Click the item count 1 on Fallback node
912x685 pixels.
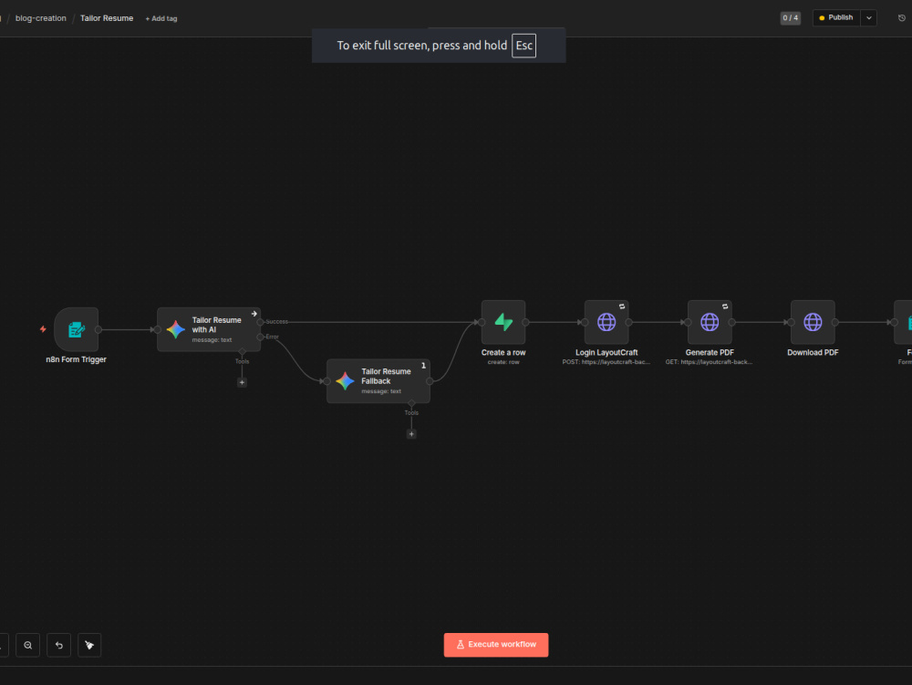[x=423, y=366]
